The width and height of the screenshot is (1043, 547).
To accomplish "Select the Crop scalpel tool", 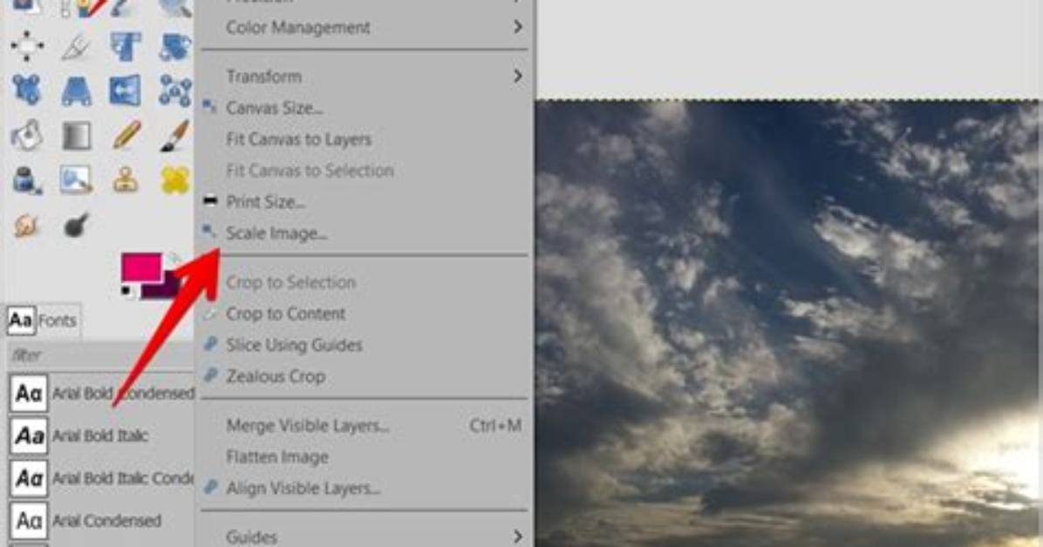I will (x=76, y=46).
